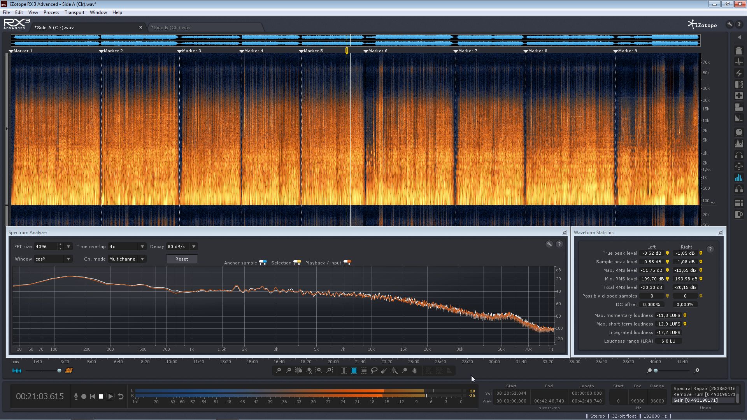
Task: Toggle the Anchor sample L R indicator
Action: pos(263,263)
